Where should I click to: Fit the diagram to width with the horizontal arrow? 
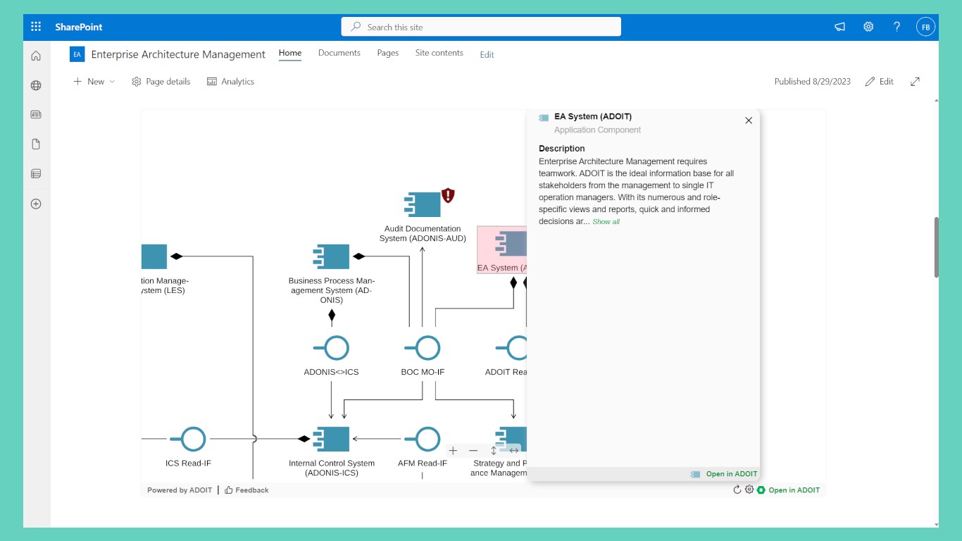[514, 450]
